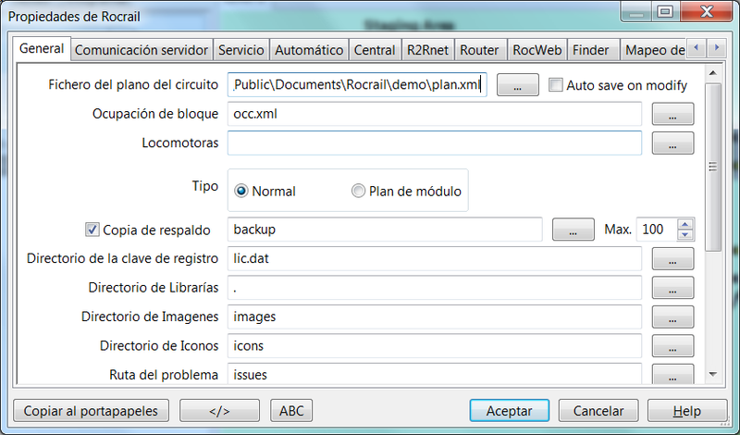Click the Fichero del plano del circuito field

tap(357, 85)
